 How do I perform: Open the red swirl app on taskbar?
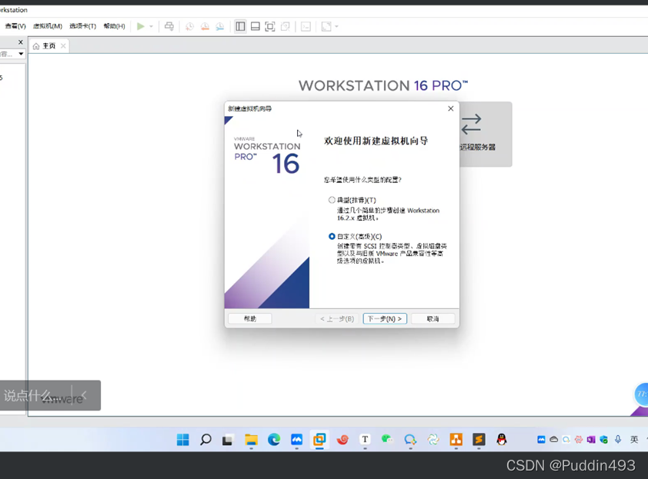pos(342,440)
